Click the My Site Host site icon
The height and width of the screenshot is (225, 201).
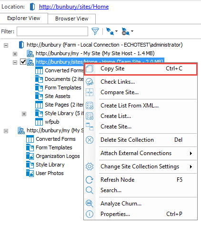pos(30,53)
